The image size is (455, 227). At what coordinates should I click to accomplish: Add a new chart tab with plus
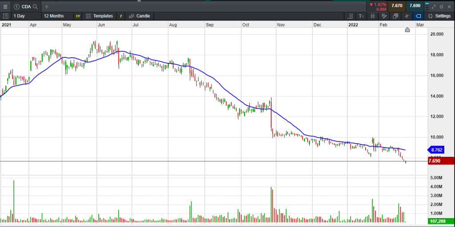pos(47,7)
